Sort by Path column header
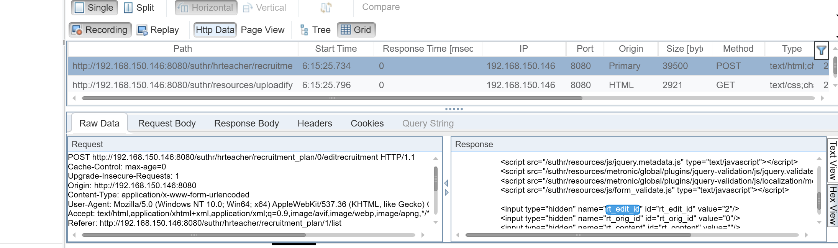 pos(182,49)
